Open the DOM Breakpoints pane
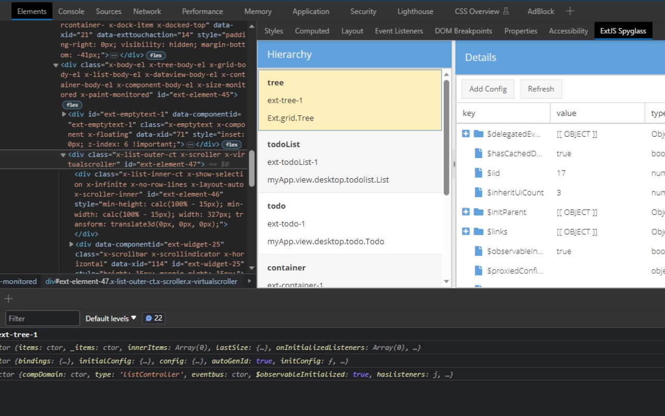This screenshot has height=416, width=665. click(463, 31)
